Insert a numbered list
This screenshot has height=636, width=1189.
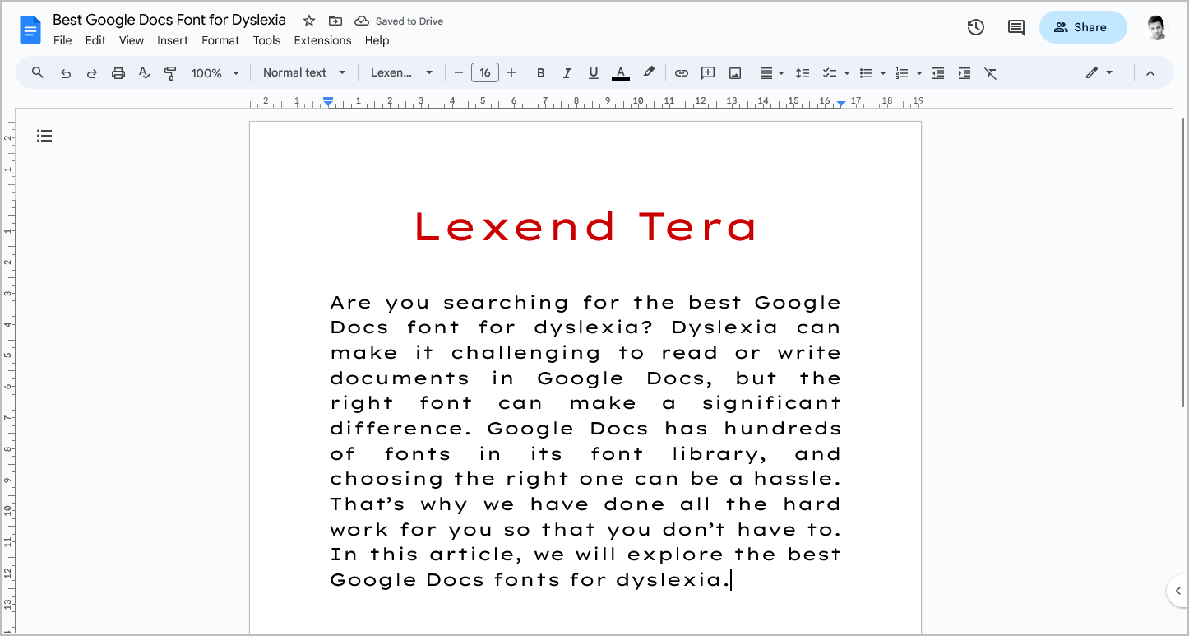[902, 73]
